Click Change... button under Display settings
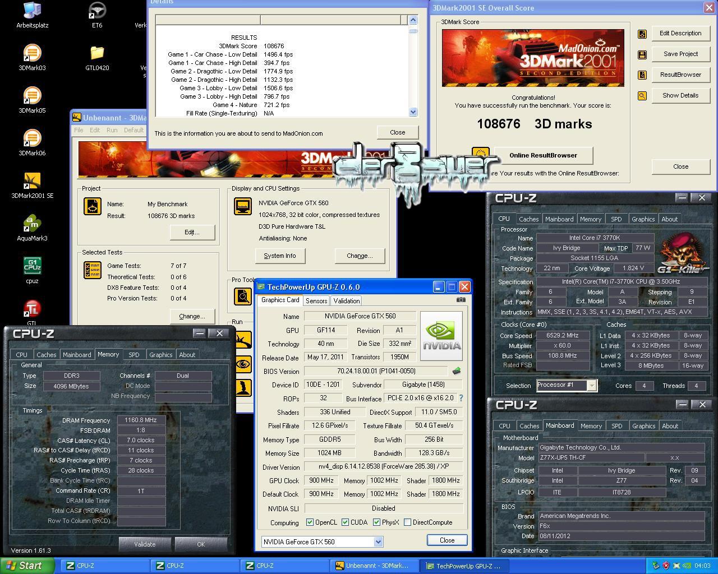The width and height of the screenshot is (718, 574). (360, 256)
